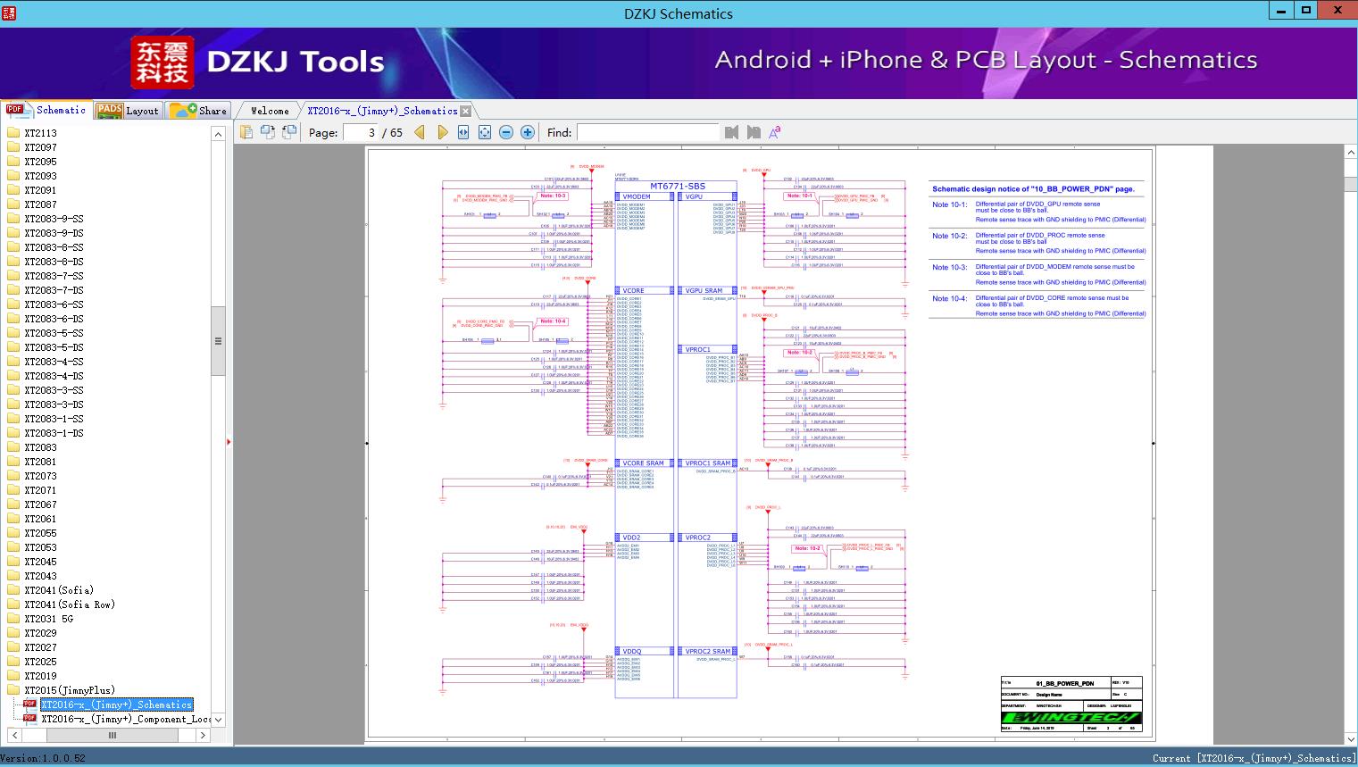Open the XT2087 folder
Screen dimensions: 1358x767
click(x=32, y=204)
